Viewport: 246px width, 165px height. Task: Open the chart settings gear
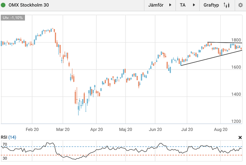click(240, 5)
